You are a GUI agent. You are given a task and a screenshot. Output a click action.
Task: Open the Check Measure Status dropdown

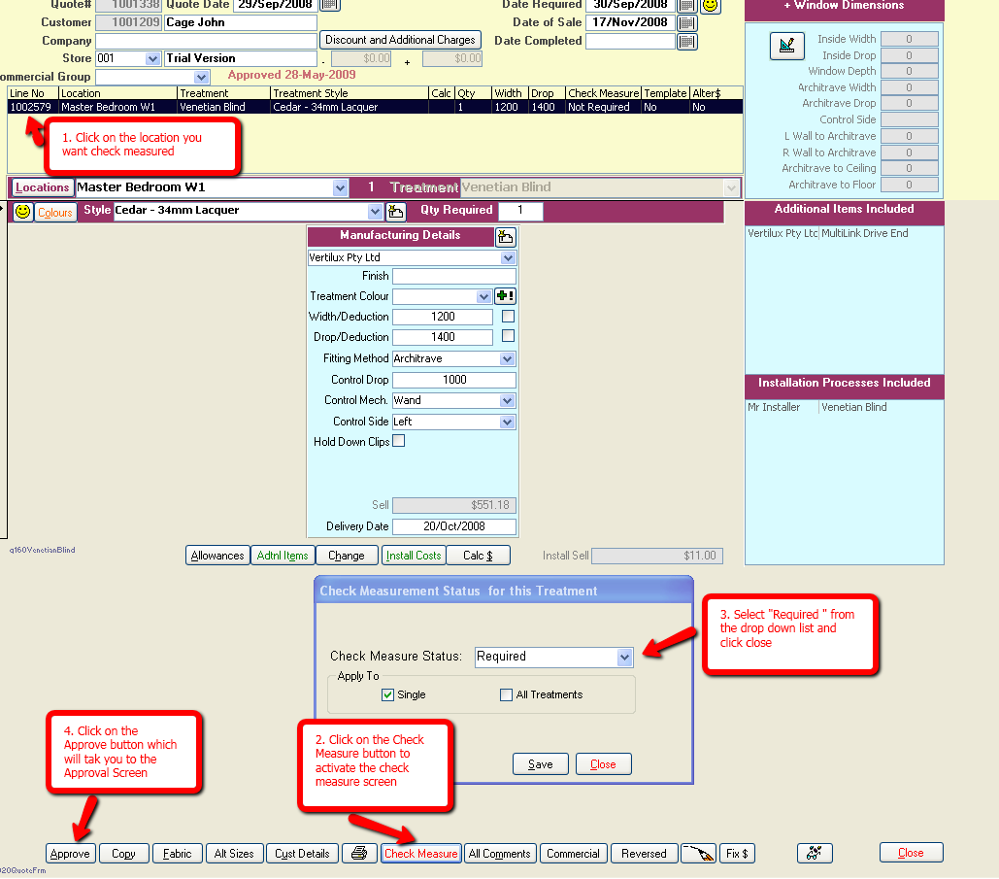[x=622, y=658]
